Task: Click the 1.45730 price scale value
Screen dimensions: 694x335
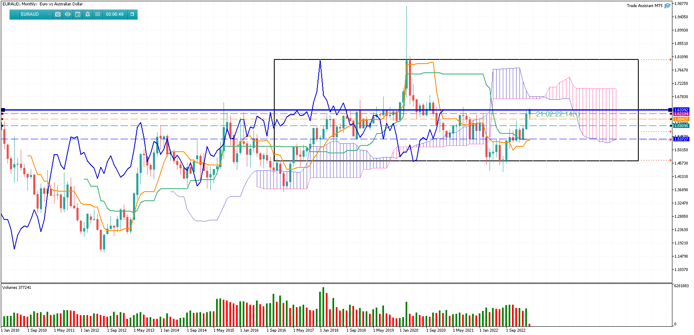Action: [x=682, y=163]
